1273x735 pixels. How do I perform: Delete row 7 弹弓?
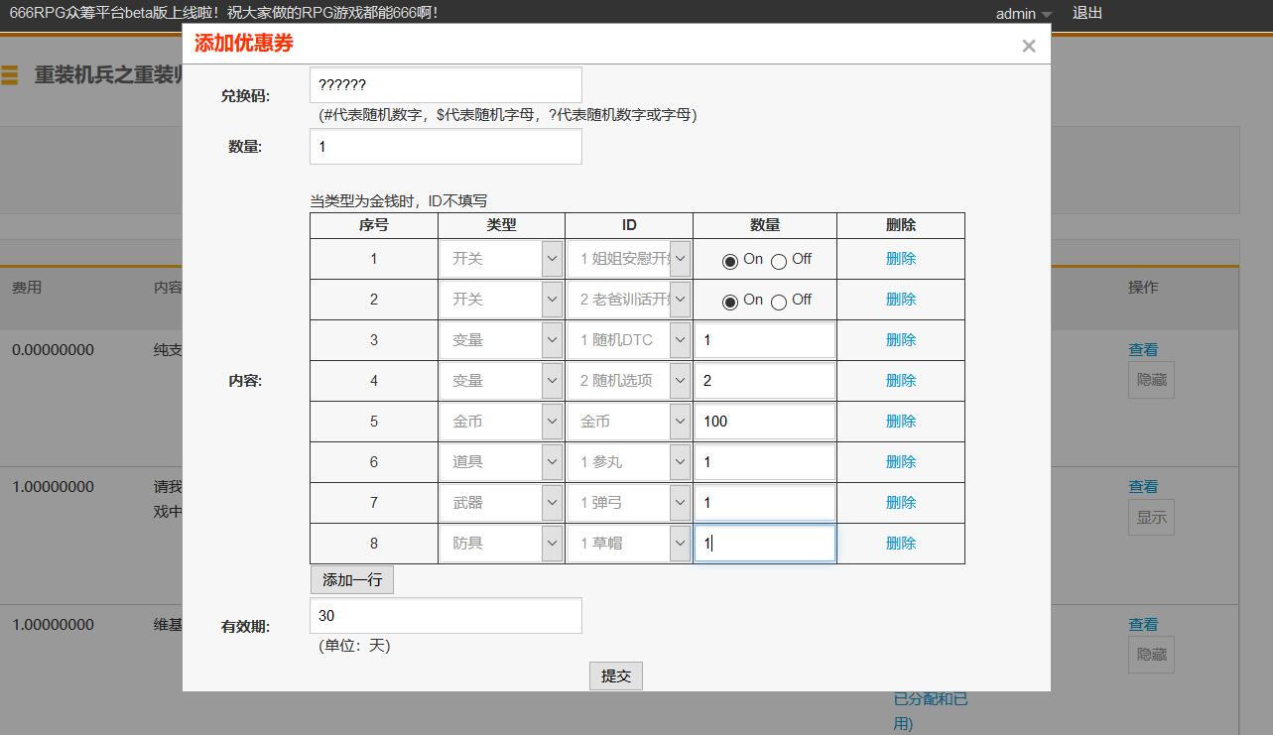click(x=901, y=503)
